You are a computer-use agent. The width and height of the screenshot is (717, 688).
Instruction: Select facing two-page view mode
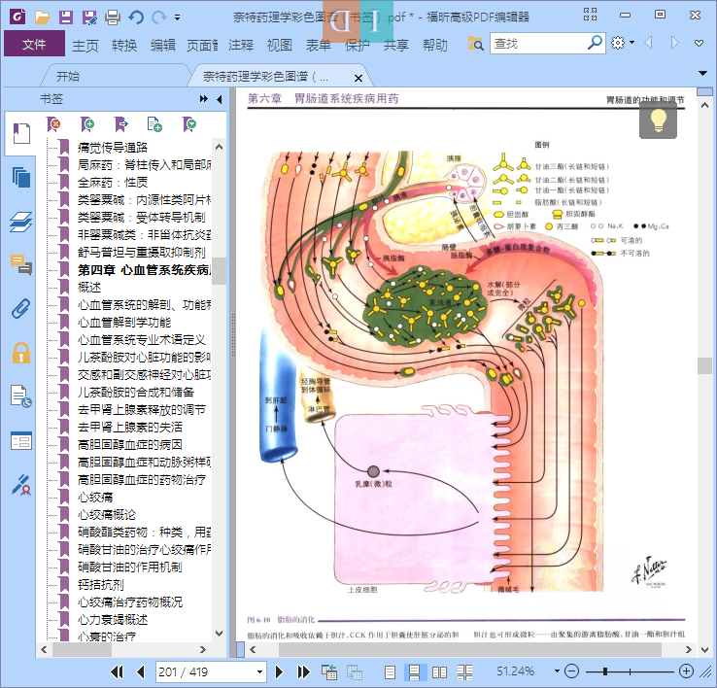coord(439,672)
